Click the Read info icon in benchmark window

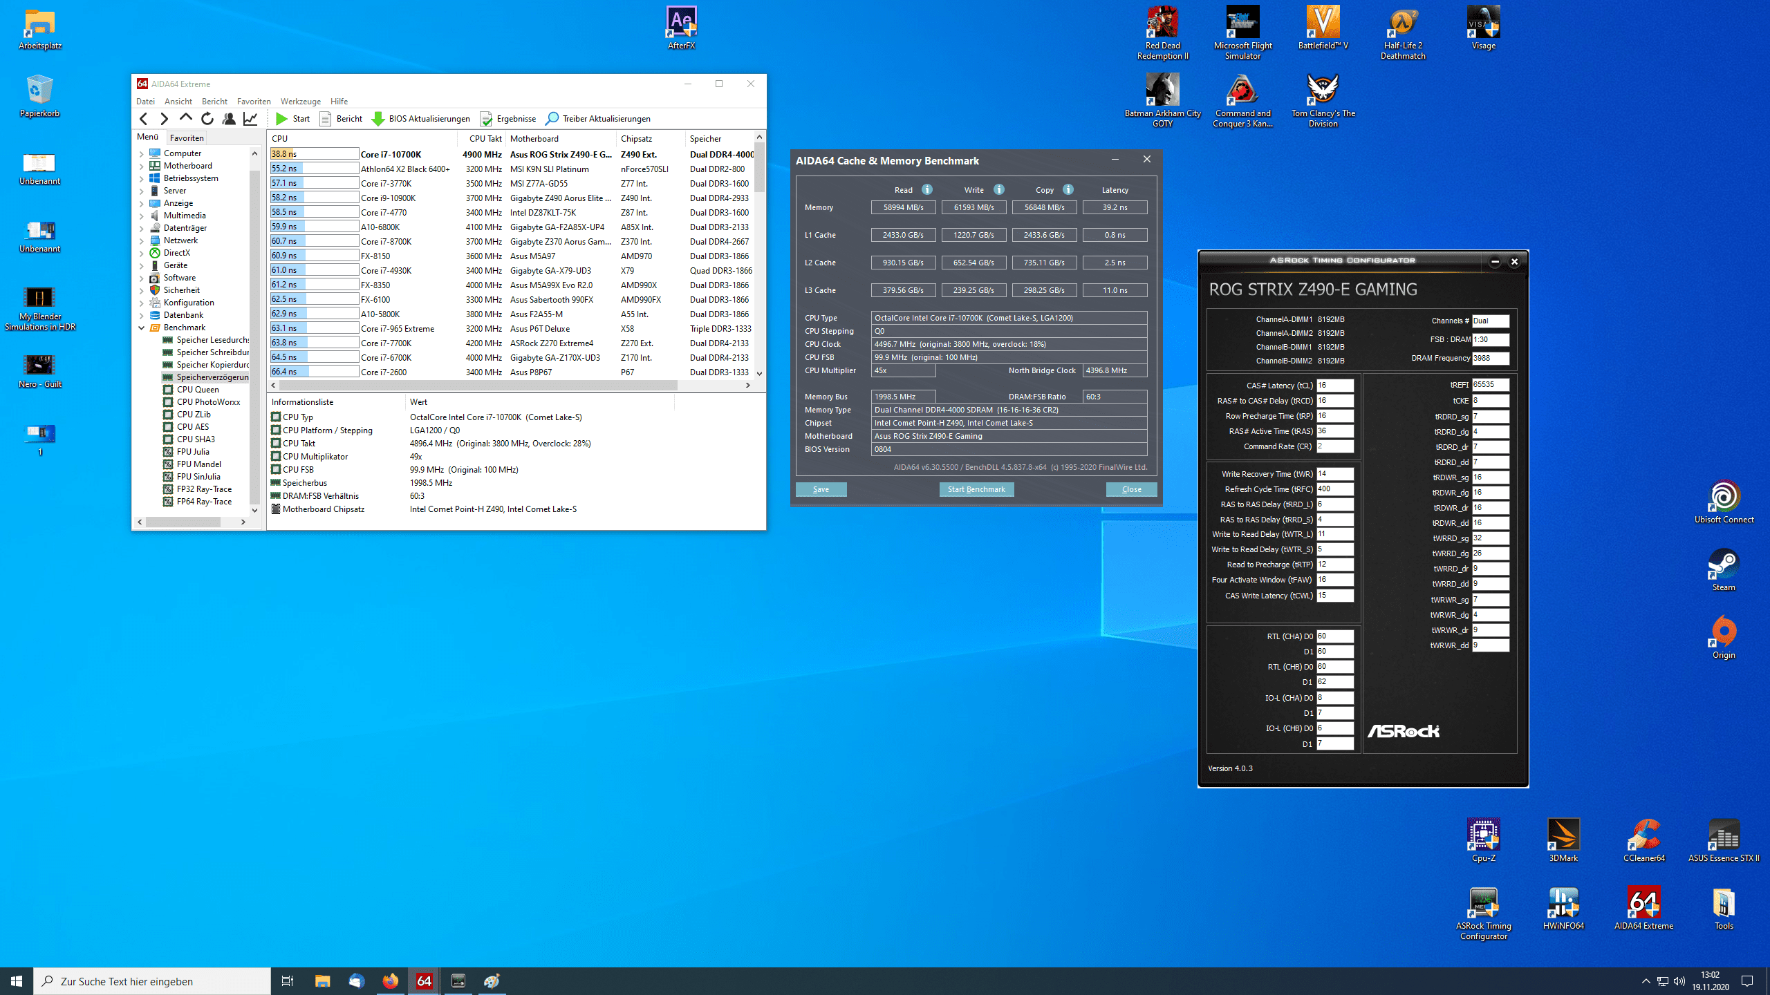coord(927,189)
